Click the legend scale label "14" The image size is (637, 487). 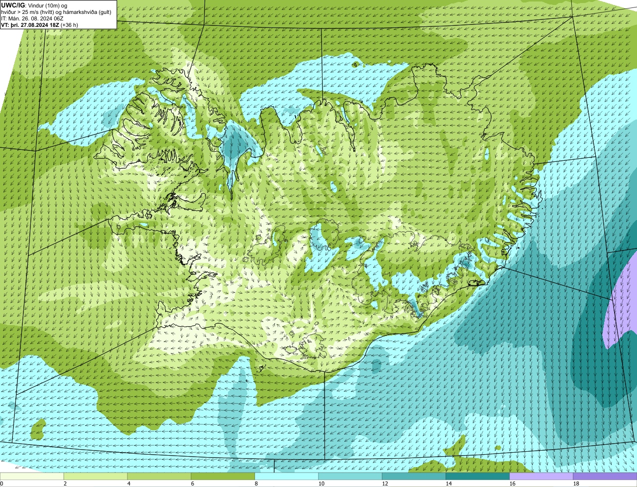[449, 484]
